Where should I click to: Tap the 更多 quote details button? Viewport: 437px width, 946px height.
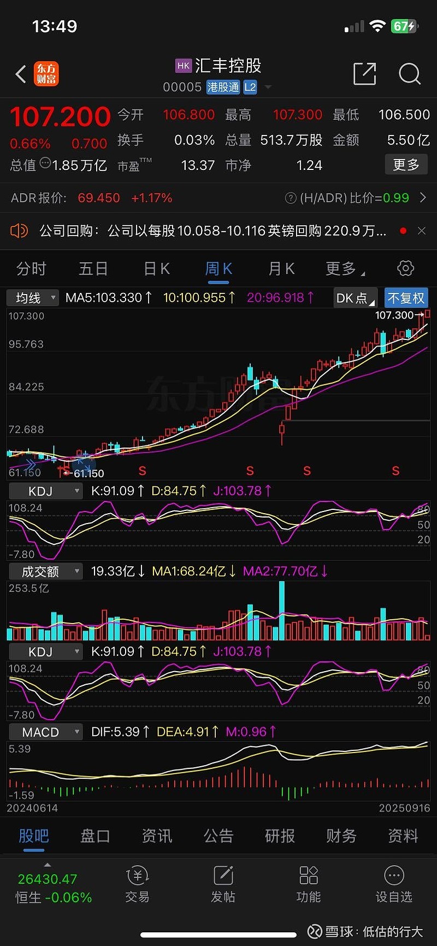click(x=406, y=164)
